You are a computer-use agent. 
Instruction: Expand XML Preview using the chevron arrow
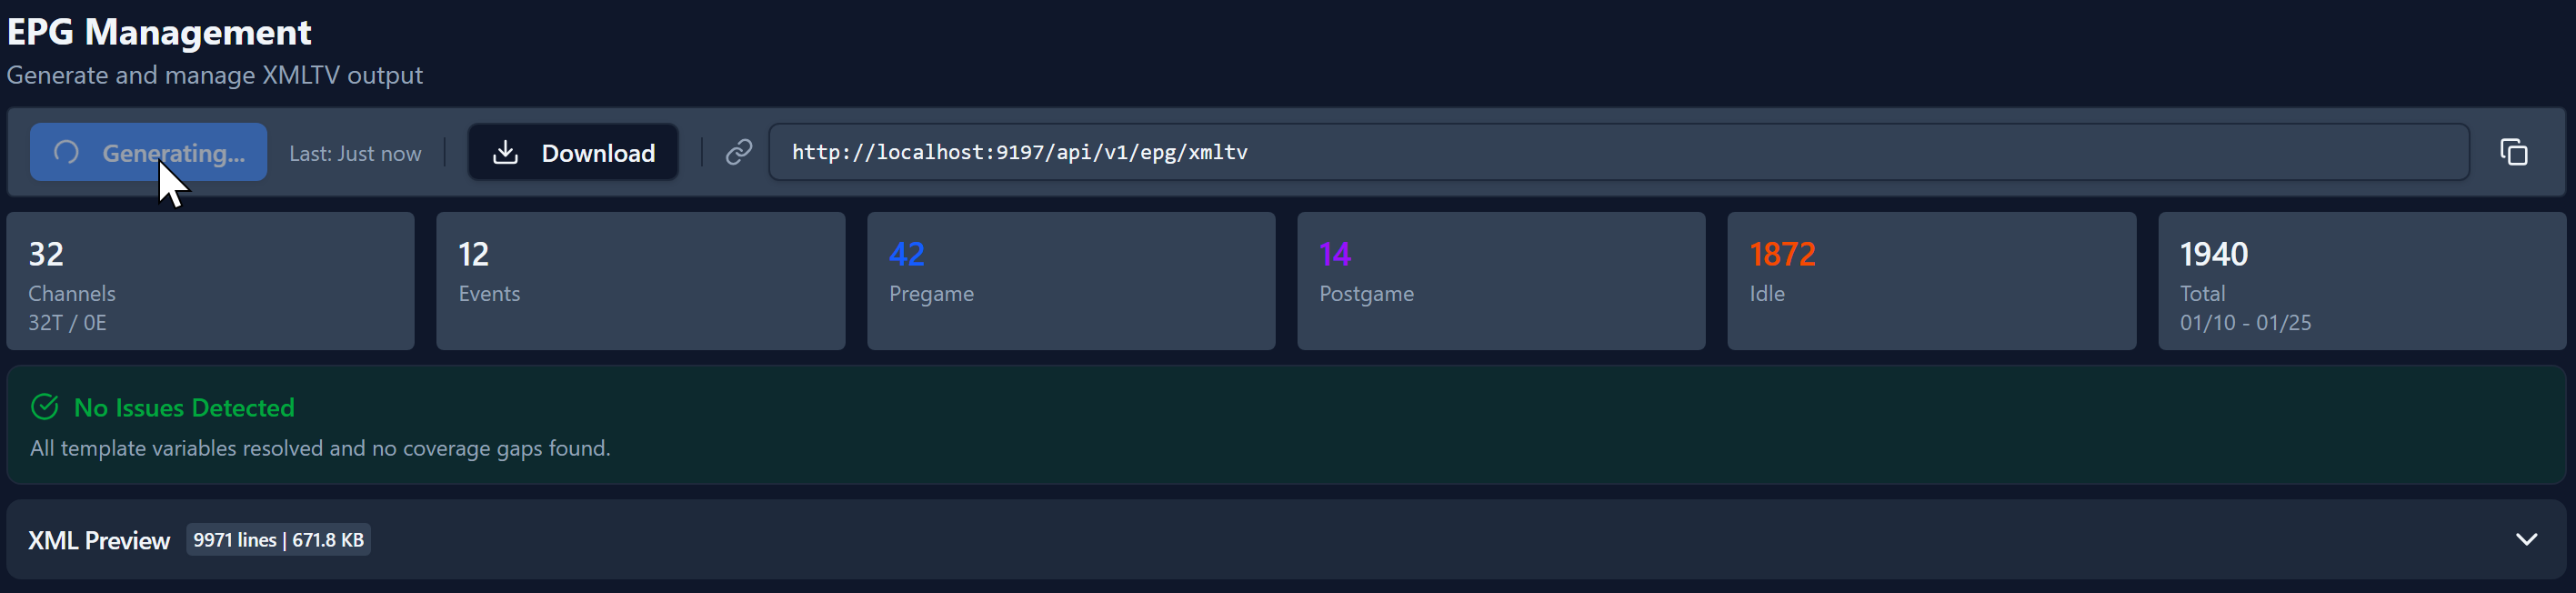point(2526,540)
